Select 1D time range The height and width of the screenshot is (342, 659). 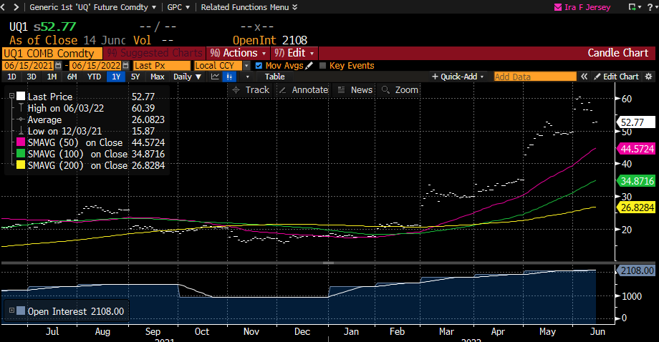pos(11,77)
